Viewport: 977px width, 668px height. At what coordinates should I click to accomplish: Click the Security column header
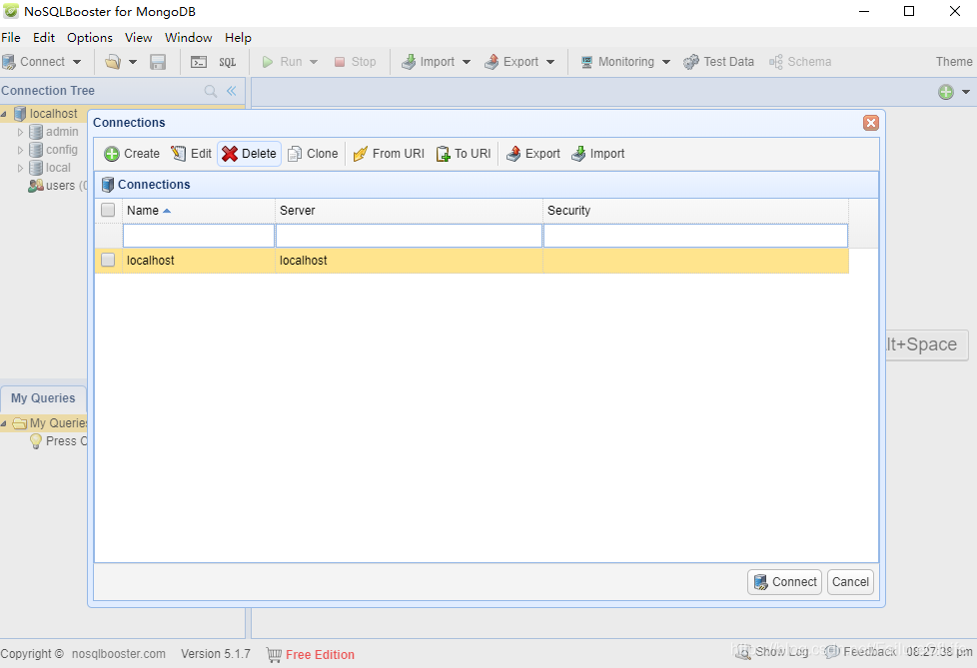pyautogui.click(x=695, y=211)
